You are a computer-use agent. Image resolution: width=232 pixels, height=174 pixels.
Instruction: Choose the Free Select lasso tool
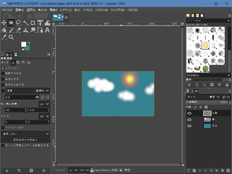19,22
